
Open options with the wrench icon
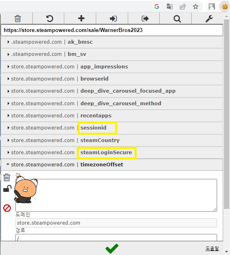click(x=209, y=19)
